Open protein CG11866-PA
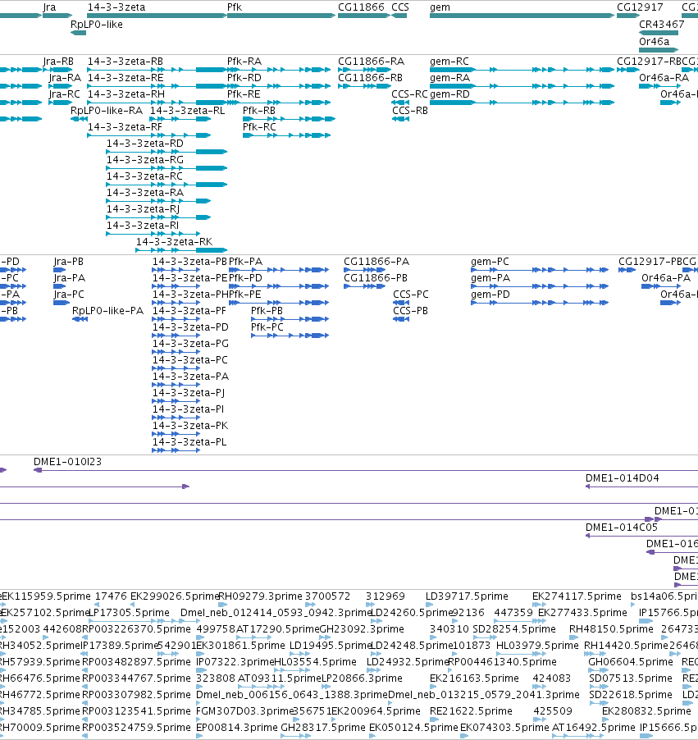The image size is (698, 740). click(376, 262)
